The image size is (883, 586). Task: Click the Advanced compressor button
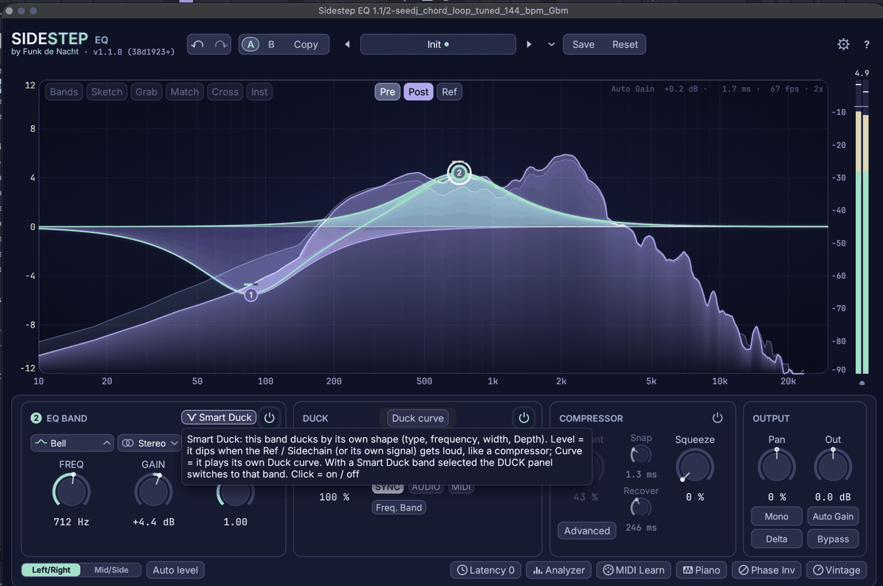click(x=587, y=531)
